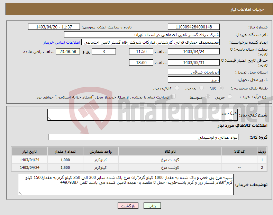Toggle the اسناد خزانه اسلامی payment checkbox

(174, 96)
